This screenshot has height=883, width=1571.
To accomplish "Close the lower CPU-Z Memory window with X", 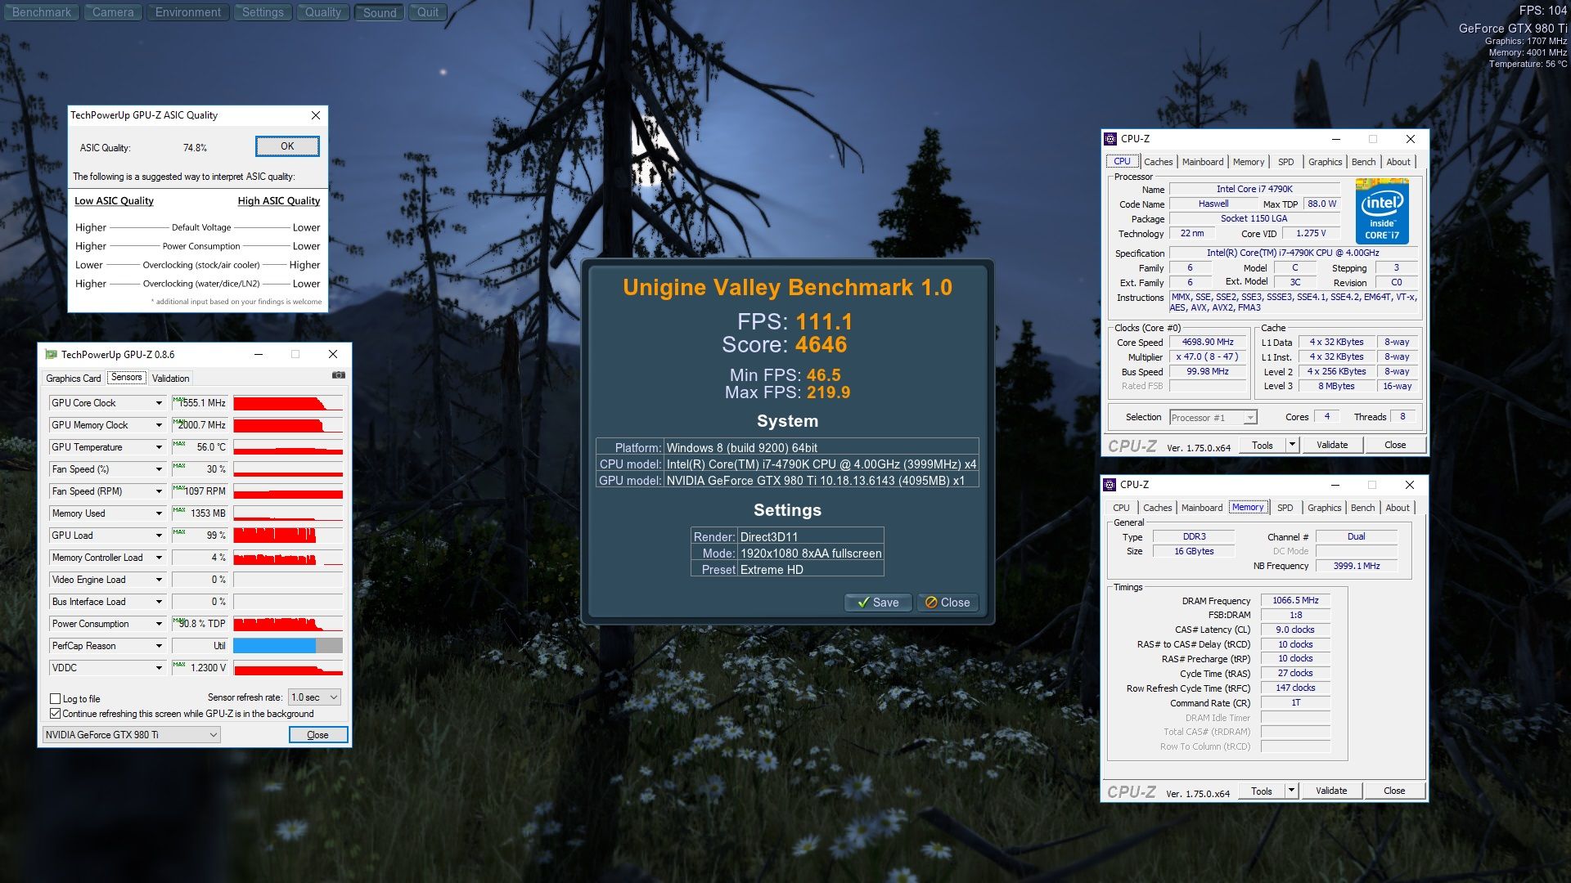I will 1409,485.
